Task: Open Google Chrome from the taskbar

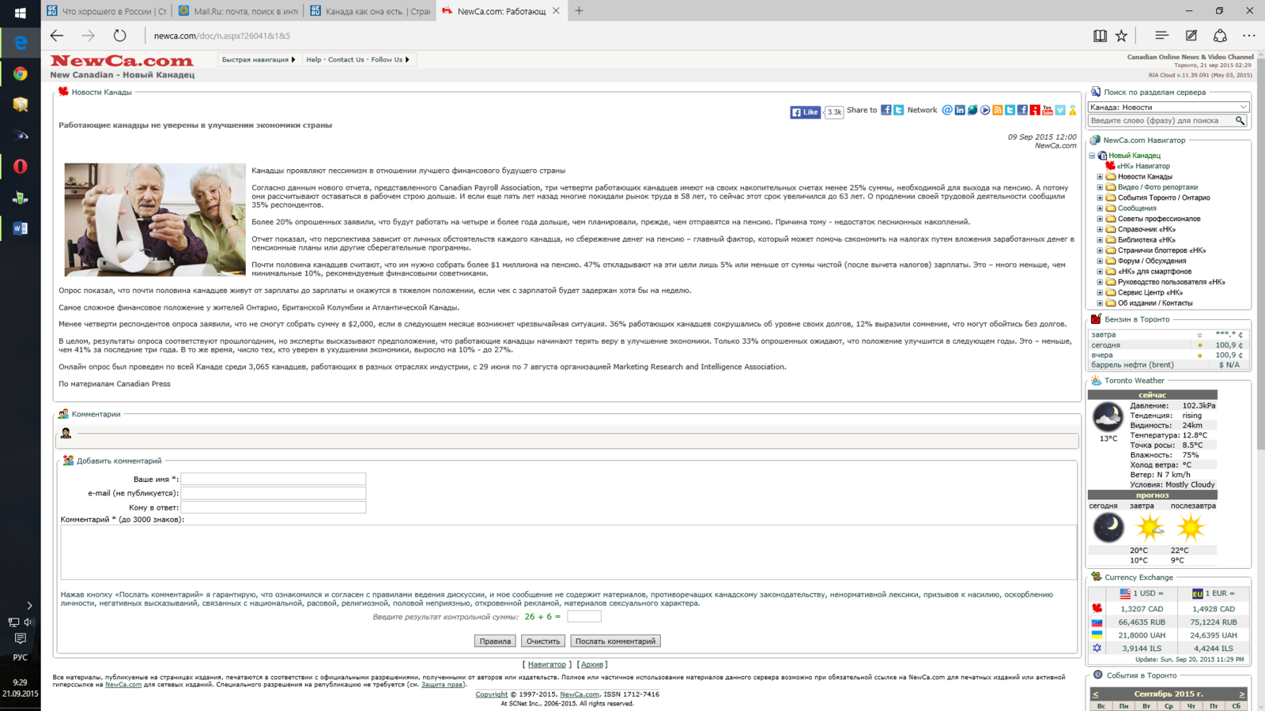Action: (x=21, y=73)
